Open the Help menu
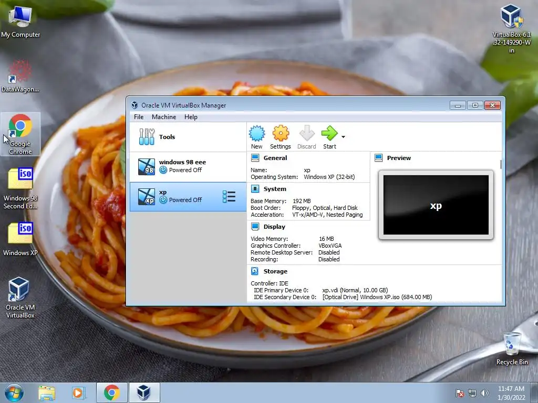 click(191, 117)
